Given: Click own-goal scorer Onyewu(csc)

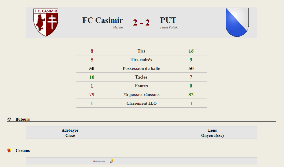Looking at the screenshot, I should point(212,135).
